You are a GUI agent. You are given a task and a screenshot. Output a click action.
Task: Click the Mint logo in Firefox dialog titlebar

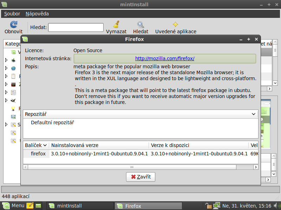25,39
